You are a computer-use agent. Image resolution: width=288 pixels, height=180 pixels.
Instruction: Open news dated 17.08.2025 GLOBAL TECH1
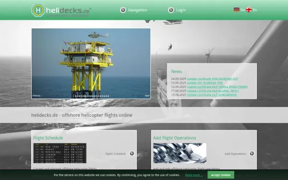(x=213, y=91)
